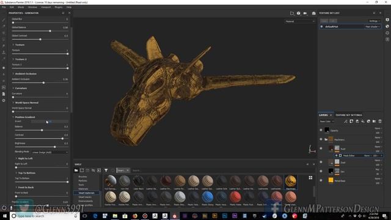The image size is (391, 220).
Task: Hide the Machinery folder layer
Action: 321,139
